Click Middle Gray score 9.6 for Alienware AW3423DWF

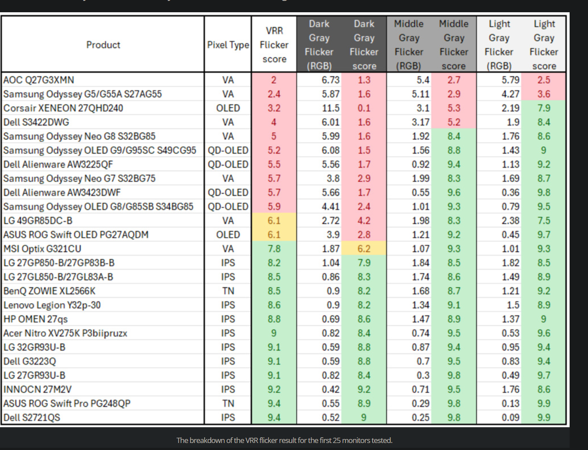tap(454, 192)
